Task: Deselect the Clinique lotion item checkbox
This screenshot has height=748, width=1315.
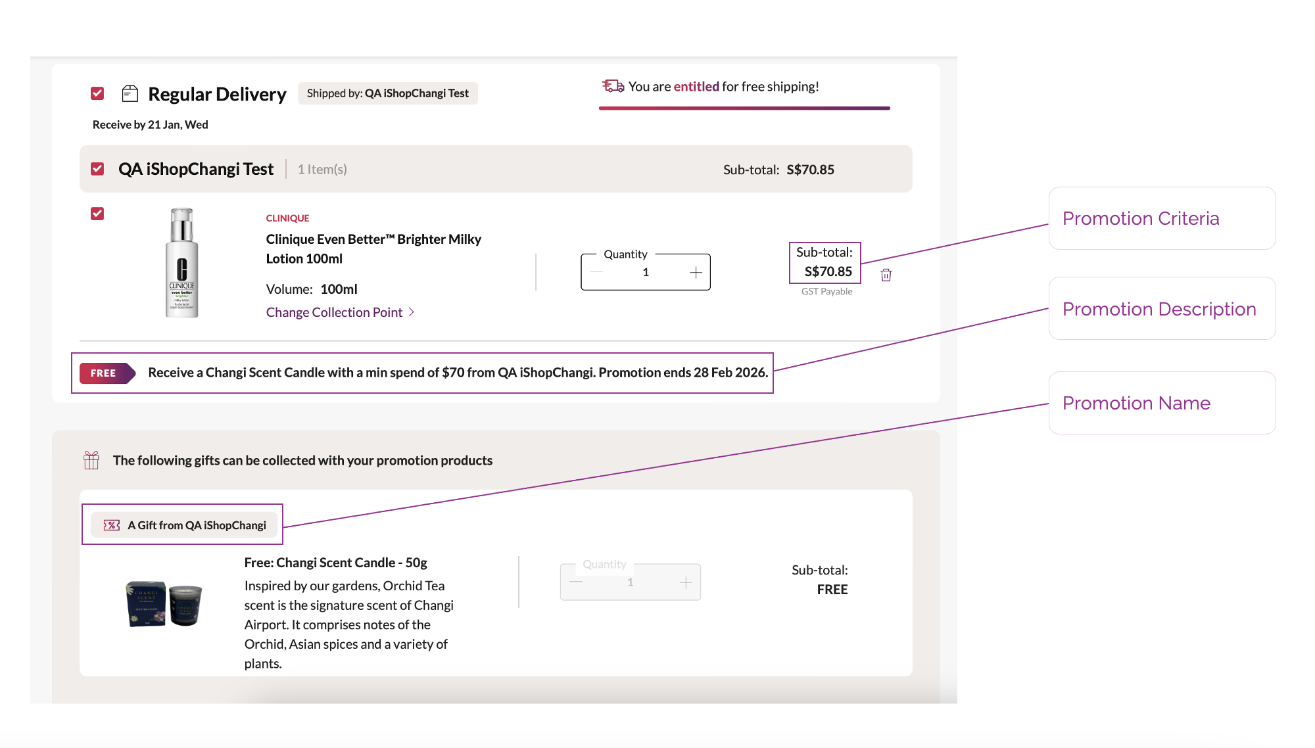Action: [97, 214]
